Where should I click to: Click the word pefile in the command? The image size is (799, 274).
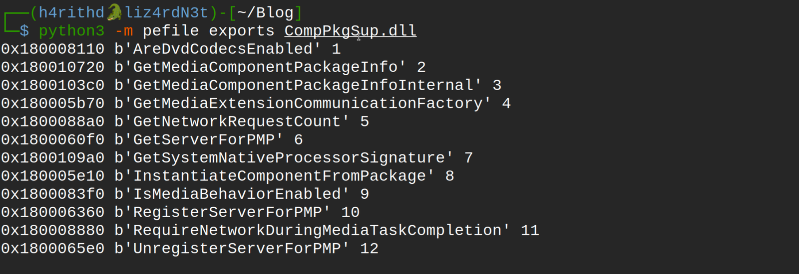(171, 31)
